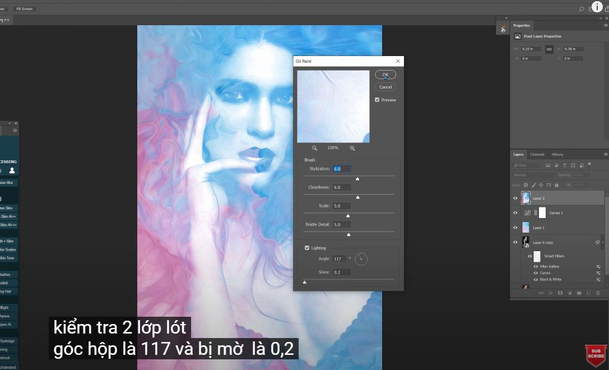Open layer style fx menu
This screenshot has width=609, height=370.
pyautogui.click(x=550, y=293)
